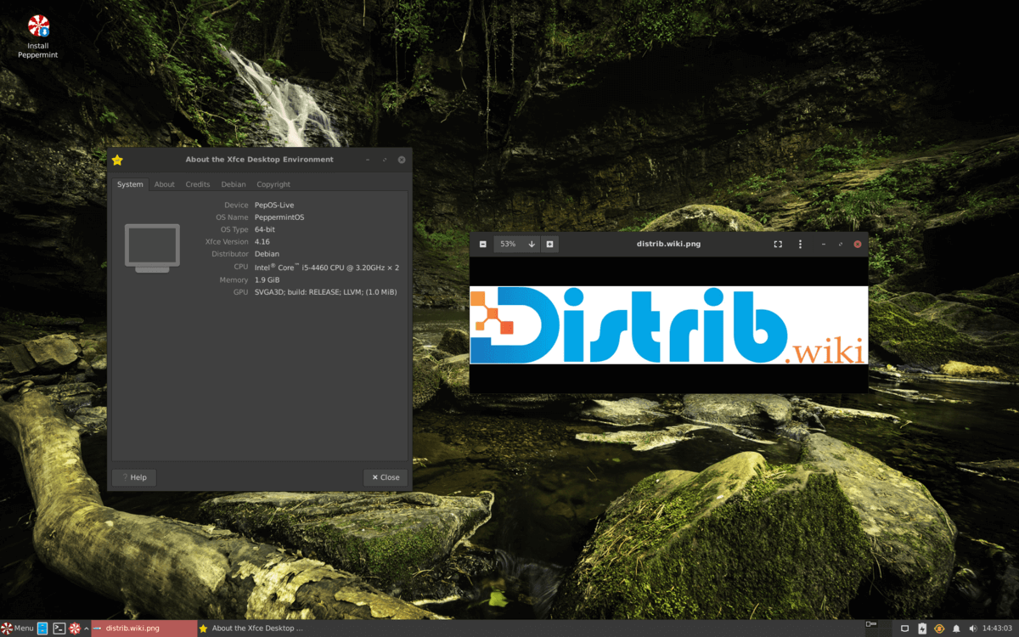Click the Intel Core i5-4460 CPU text
Viewport: 1019px width, 637px height.
327,267
